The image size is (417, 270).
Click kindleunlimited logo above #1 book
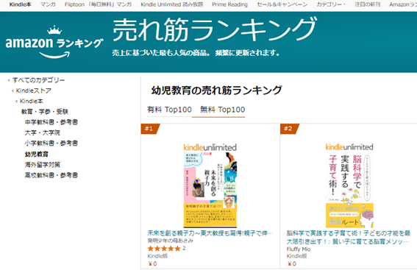(210, 147)
